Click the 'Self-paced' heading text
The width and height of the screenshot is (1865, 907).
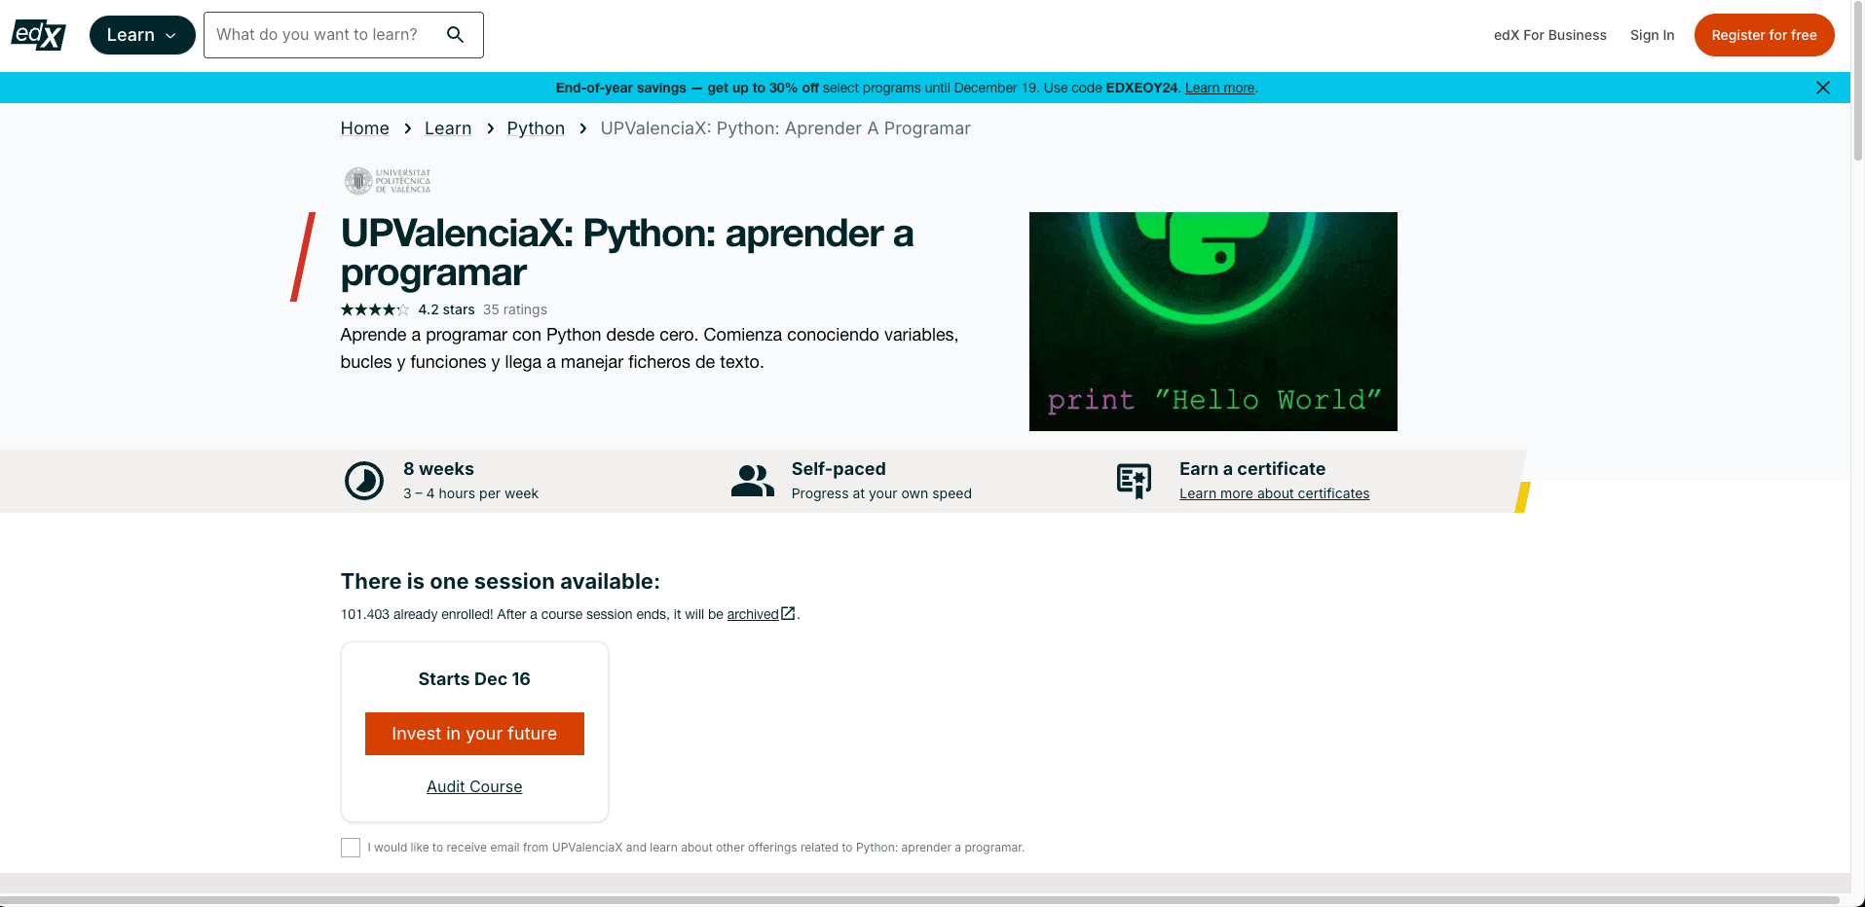pos(839,469)
